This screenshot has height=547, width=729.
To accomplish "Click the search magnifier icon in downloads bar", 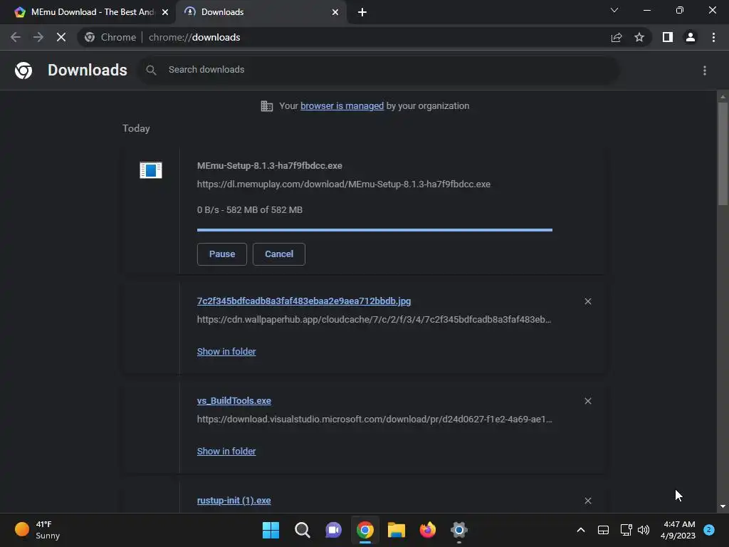I will pyautogui.click(x=151, y=70).
